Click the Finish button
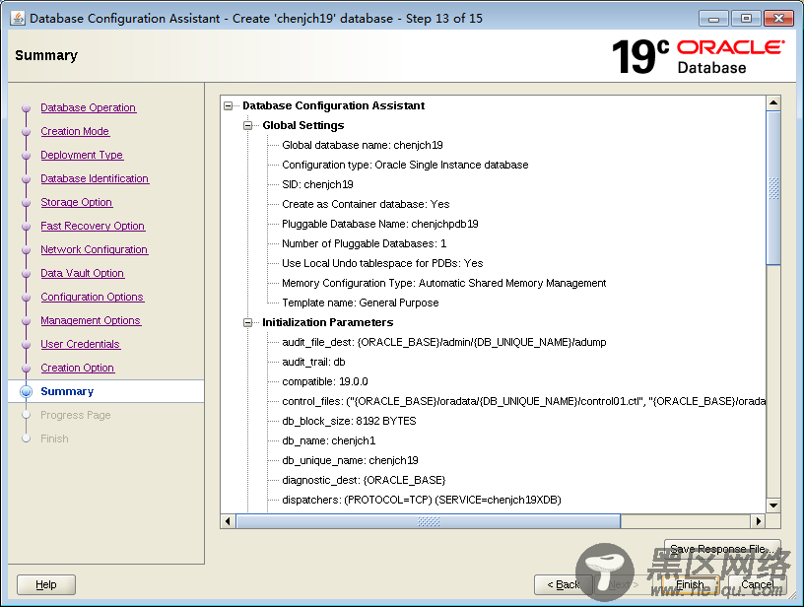804x607 pixels. click(690, 584)
